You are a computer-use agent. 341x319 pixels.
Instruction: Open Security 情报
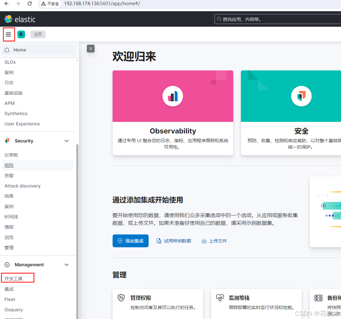coord(9,227)
